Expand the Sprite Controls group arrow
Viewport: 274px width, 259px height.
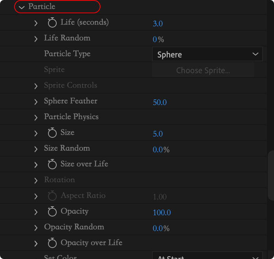click(x=36, y=86)
